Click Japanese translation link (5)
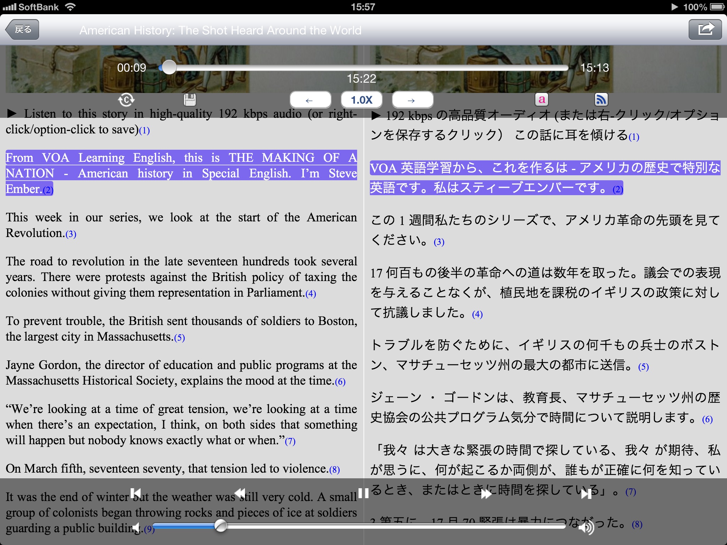 click(x=644, y=367)
